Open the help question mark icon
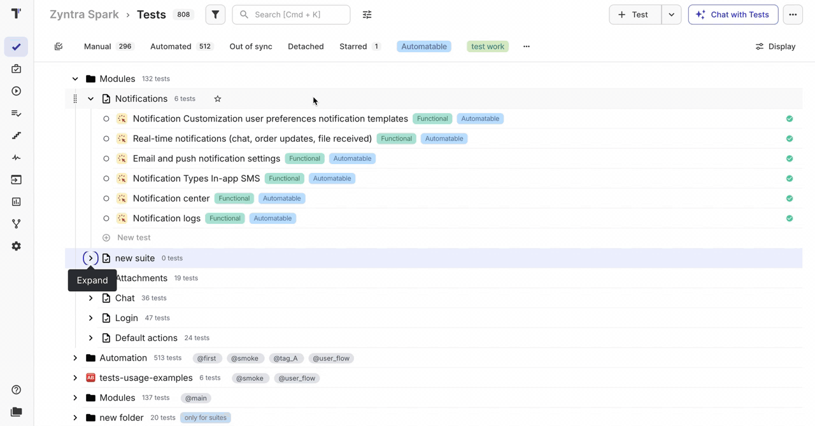 click(x=17, y=390)
